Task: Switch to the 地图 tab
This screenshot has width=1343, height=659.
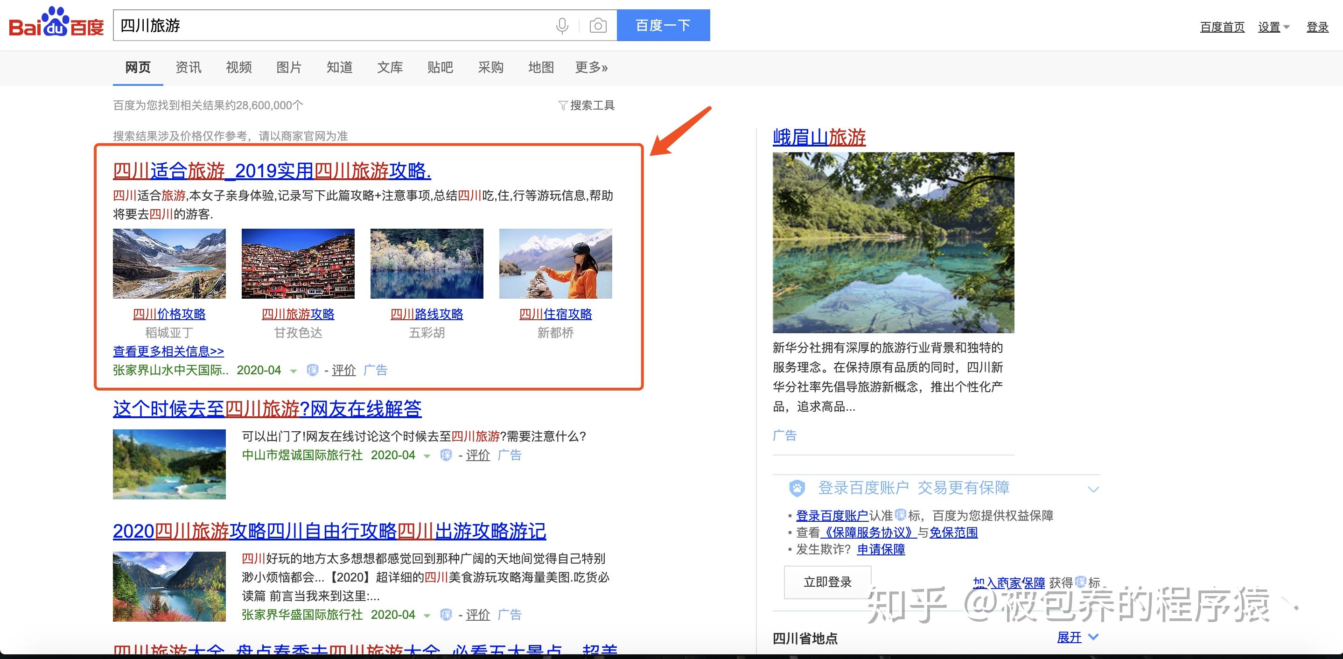Action: coord(541,67)
